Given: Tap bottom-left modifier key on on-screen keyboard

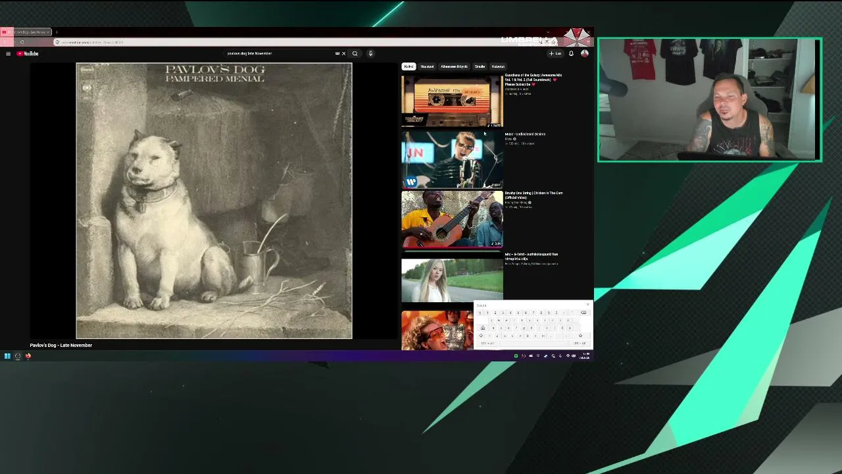Looking at the screenshot, I should pos(487,343).
